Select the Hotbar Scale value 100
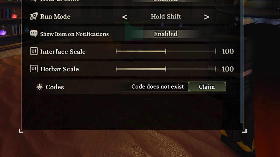The height and width of the screenshot is (157, 280). (228, 69)
